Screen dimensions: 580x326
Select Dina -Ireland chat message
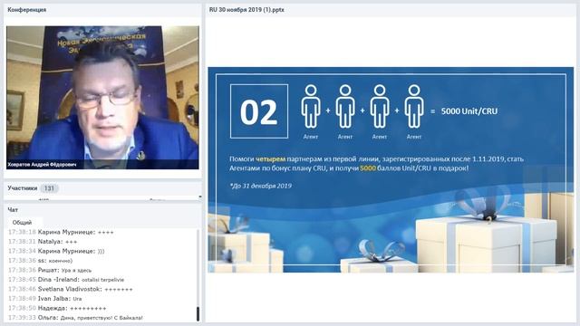(66, 280)
